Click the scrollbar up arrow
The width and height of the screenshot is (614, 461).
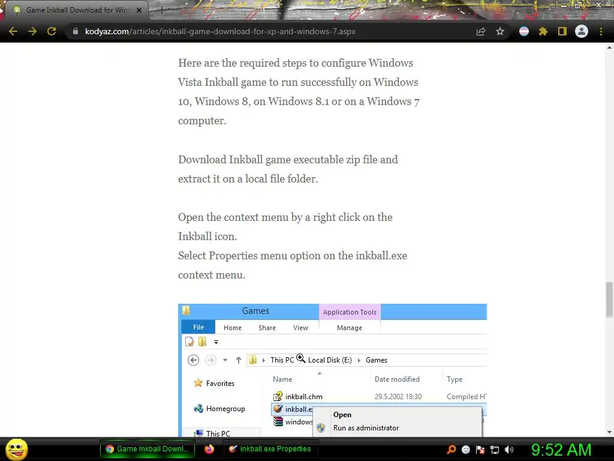pos(609,47)
